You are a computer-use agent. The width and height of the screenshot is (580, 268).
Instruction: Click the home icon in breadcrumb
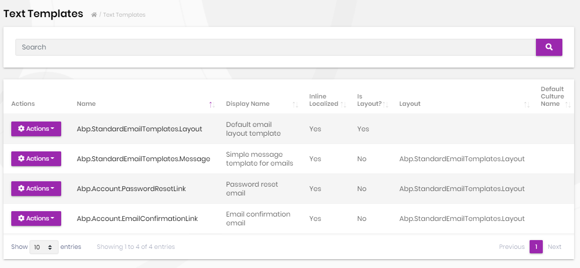click(x=94, y=15)
